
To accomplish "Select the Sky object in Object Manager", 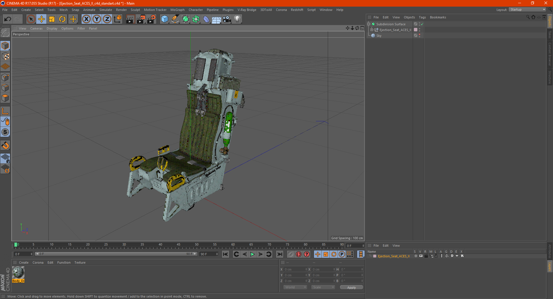I will click(379, 36).
